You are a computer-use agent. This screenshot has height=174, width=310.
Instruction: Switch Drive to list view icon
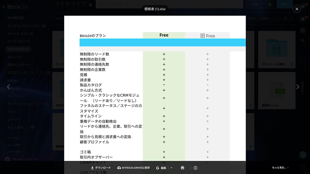click(x=279, y=19)
